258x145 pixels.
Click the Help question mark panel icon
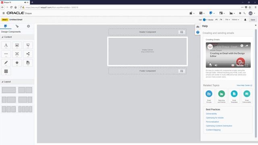(198, 32)
